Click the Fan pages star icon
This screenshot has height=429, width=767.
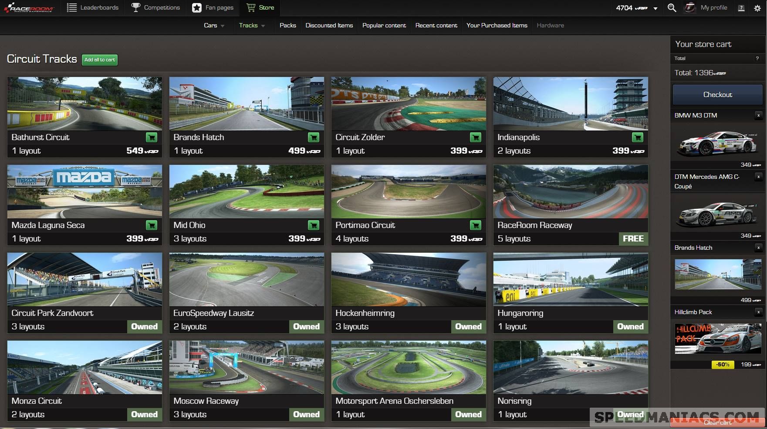196,7
